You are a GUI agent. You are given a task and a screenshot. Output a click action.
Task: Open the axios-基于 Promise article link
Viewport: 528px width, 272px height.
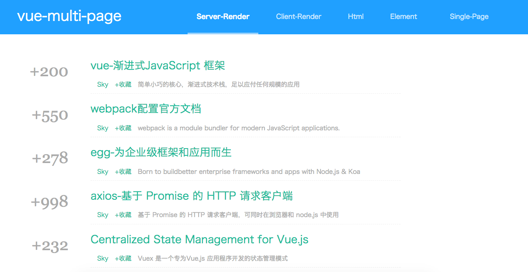coord(192,196)
